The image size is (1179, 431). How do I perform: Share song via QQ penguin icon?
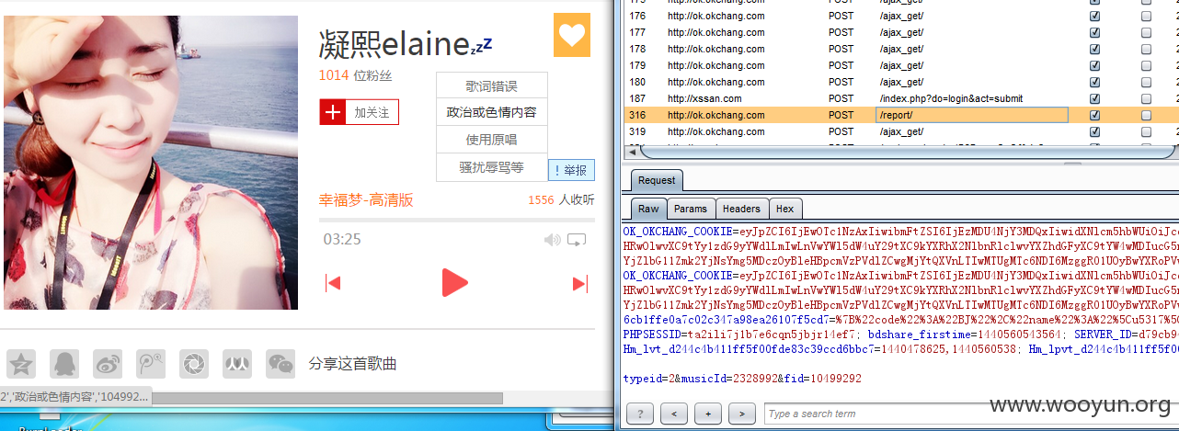pos(64,364)
